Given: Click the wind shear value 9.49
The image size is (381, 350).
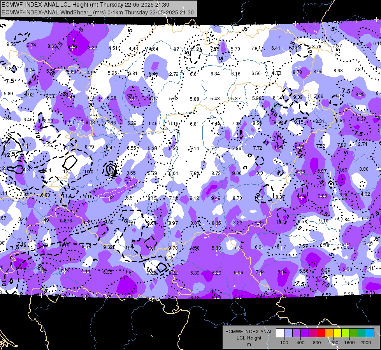Looking at the screenshot, I should (x=216, y=198).
